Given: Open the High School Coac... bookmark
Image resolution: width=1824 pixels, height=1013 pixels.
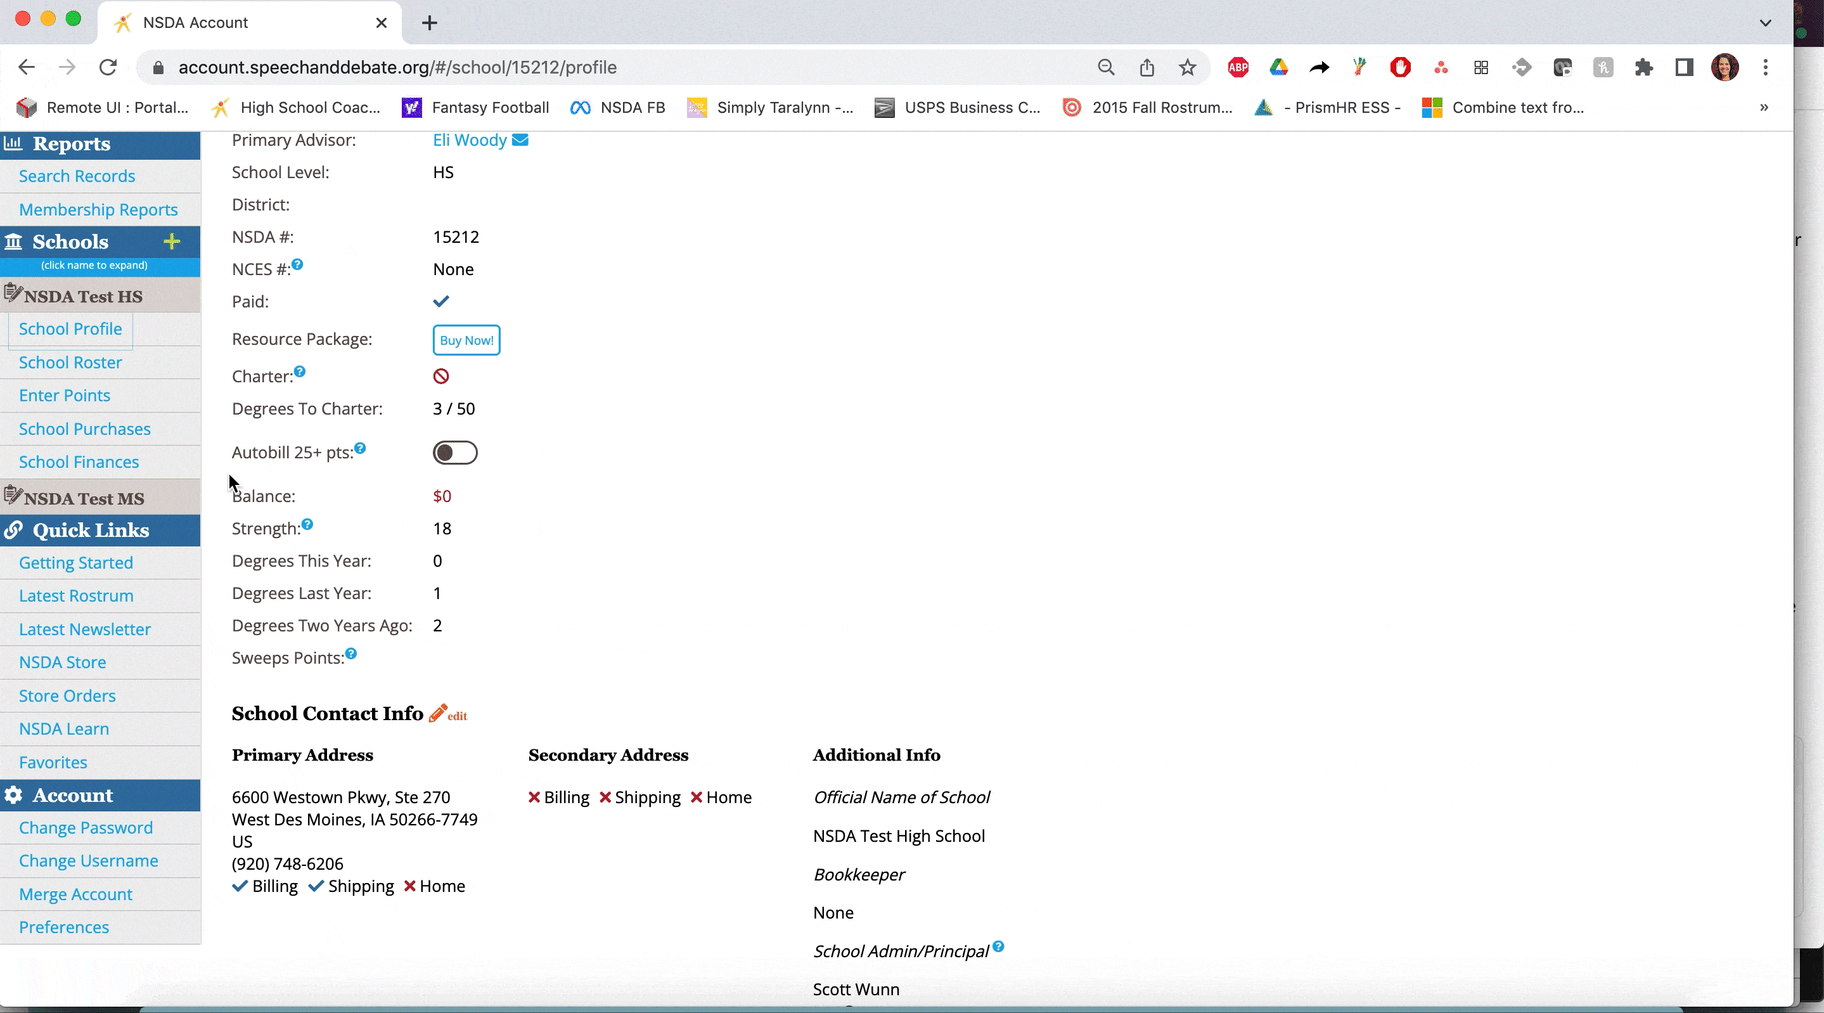Looking at the screenshot, I should point(295,108).
